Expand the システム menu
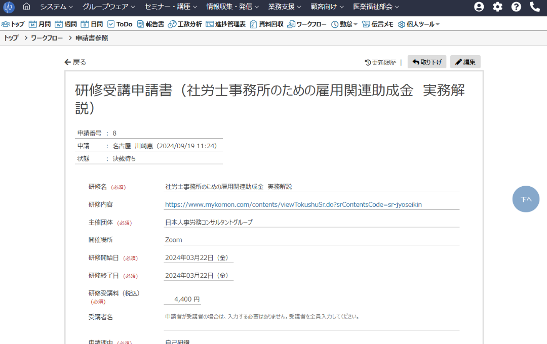The width and height of the screenshot is (547, 344). click(x=56, y=7)
